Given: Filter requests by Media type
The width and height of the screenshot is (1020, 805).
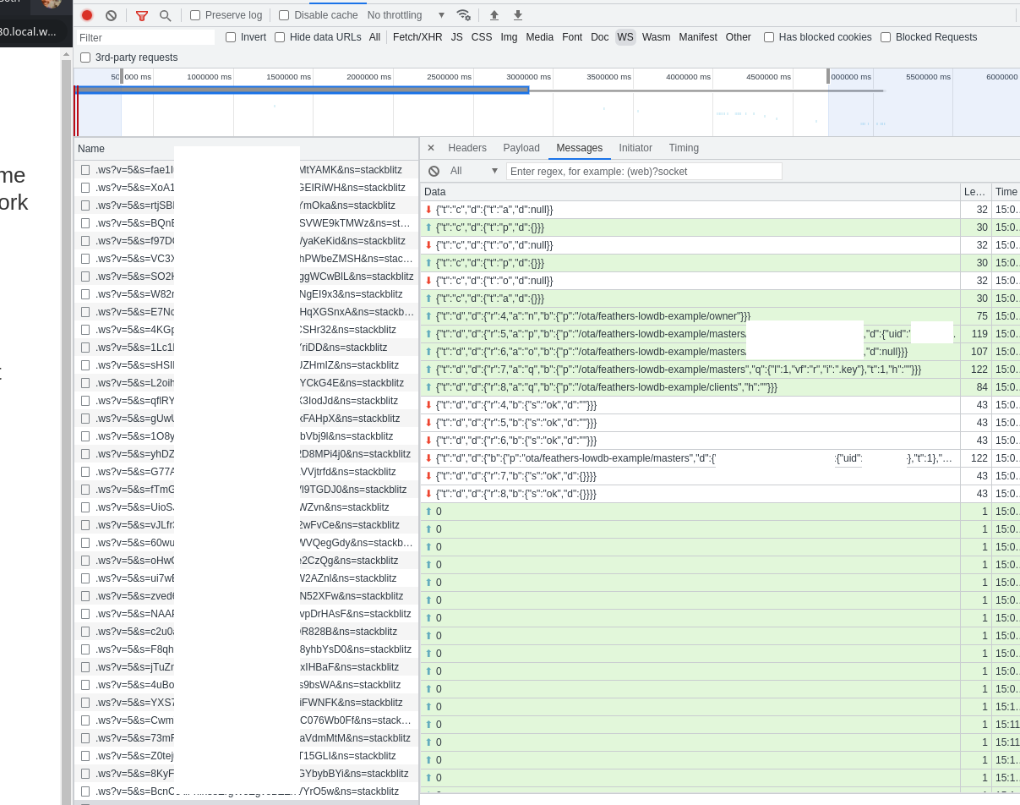Looking at the screenshot, I should click(539, 37).
